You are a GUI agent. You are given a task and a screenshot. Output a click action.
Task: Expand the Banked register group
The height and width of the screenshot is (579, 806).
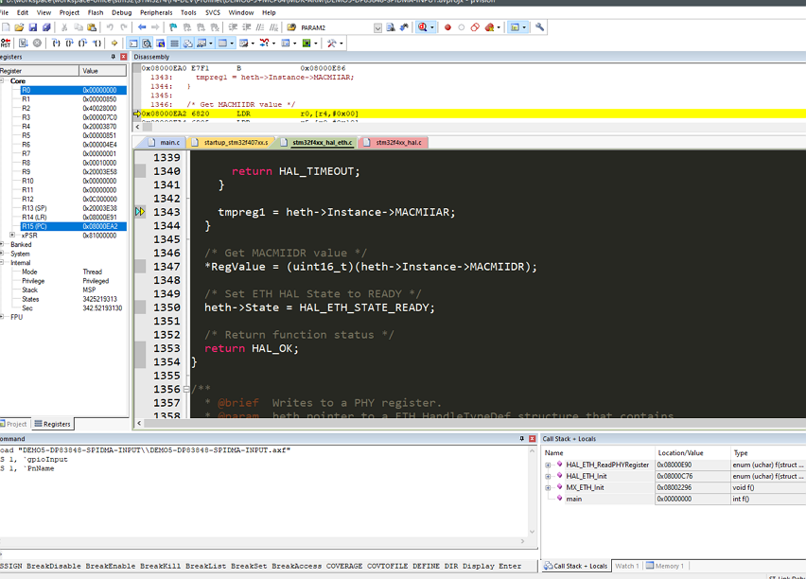pos(3,244)
